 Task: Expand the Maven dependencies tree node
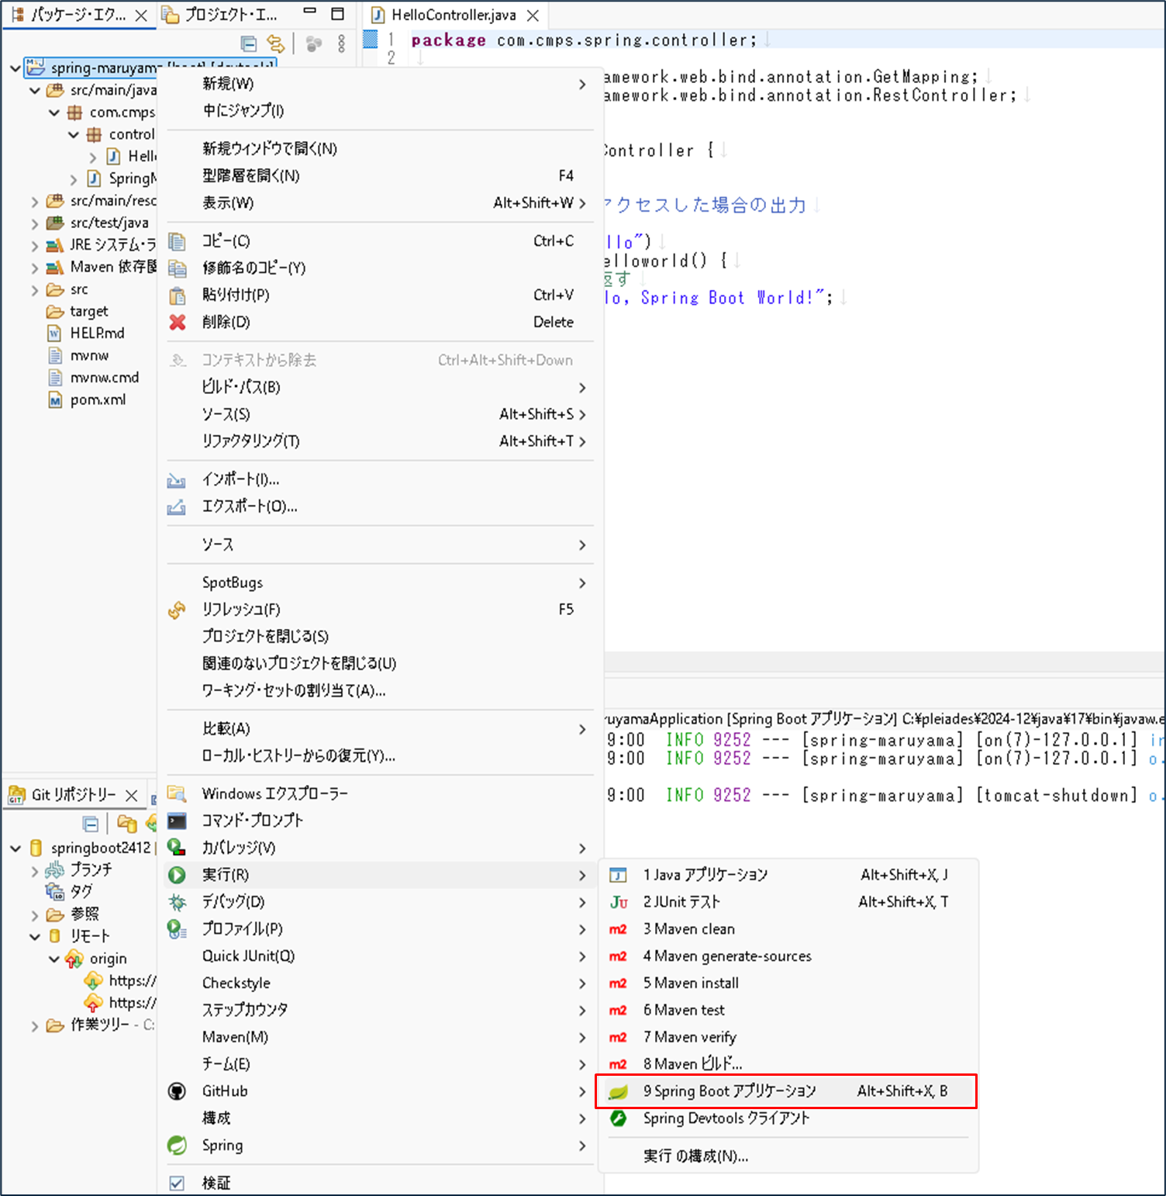click(x=35, y=268)
